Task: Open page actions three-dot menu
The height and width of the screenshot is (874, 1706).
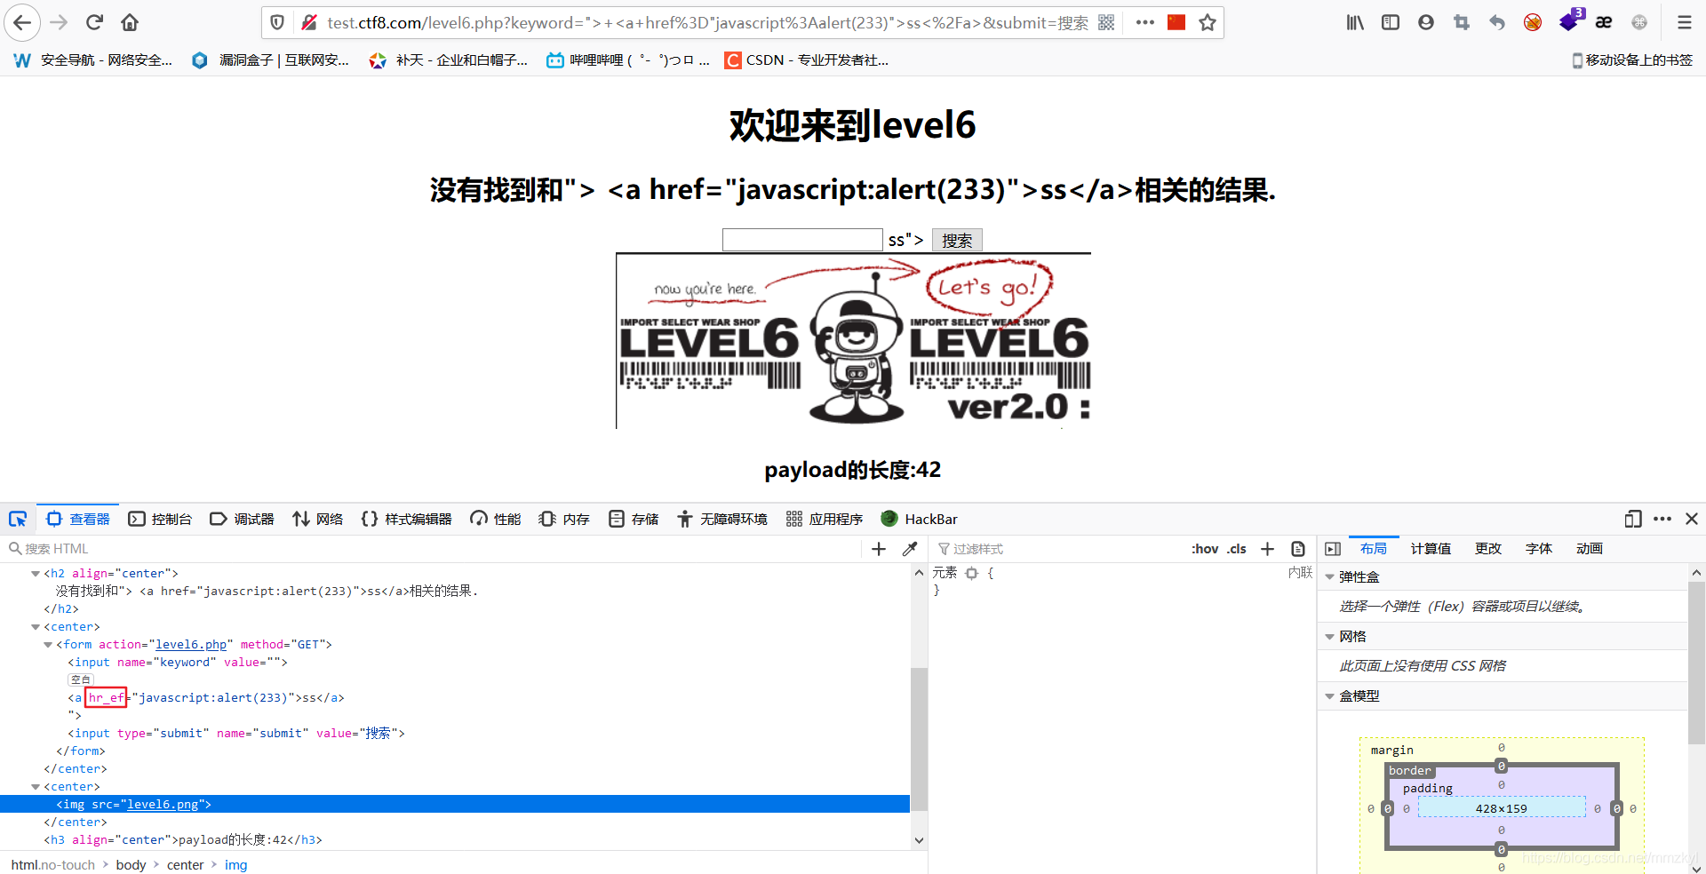Action: [x=1145, y=22]
